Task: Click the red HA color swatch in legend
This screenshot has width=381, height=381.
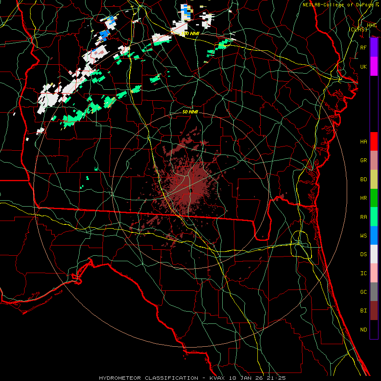Action: point(374,141)
